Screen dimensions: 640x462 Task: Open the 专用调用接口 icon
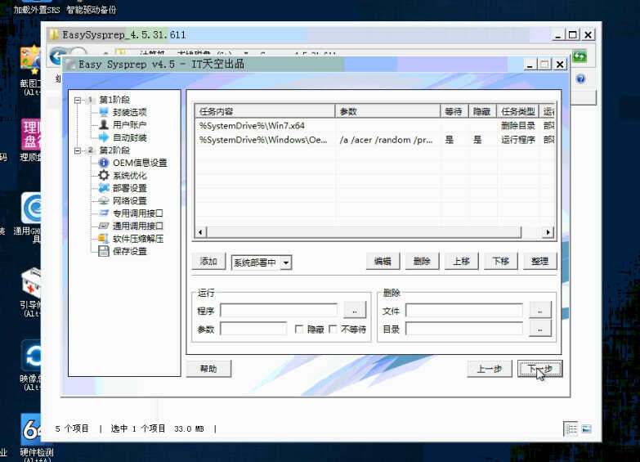tap(104, 213)
